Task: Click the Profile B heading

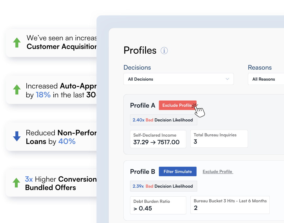Action: [143, 171]
